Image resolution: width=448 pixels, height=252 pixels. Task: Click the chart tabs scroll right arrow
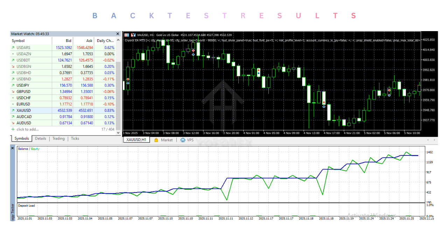pos(435,140)
